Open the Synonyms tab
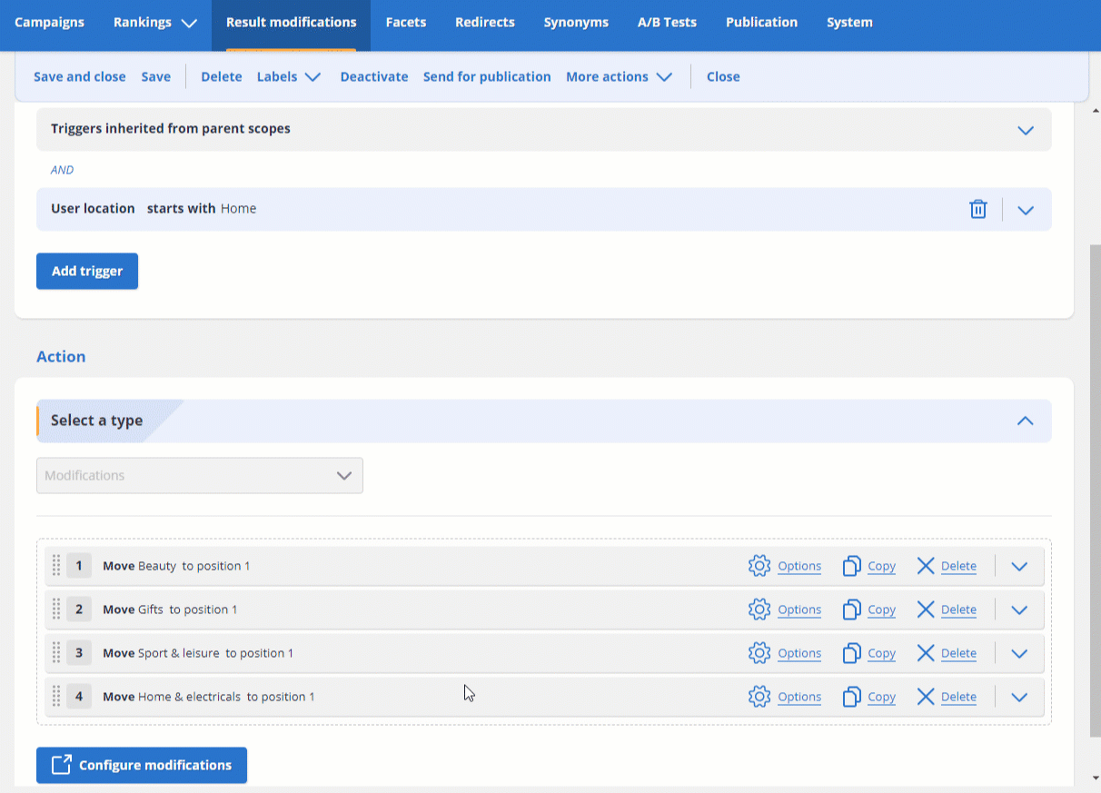 pos(576,23)
